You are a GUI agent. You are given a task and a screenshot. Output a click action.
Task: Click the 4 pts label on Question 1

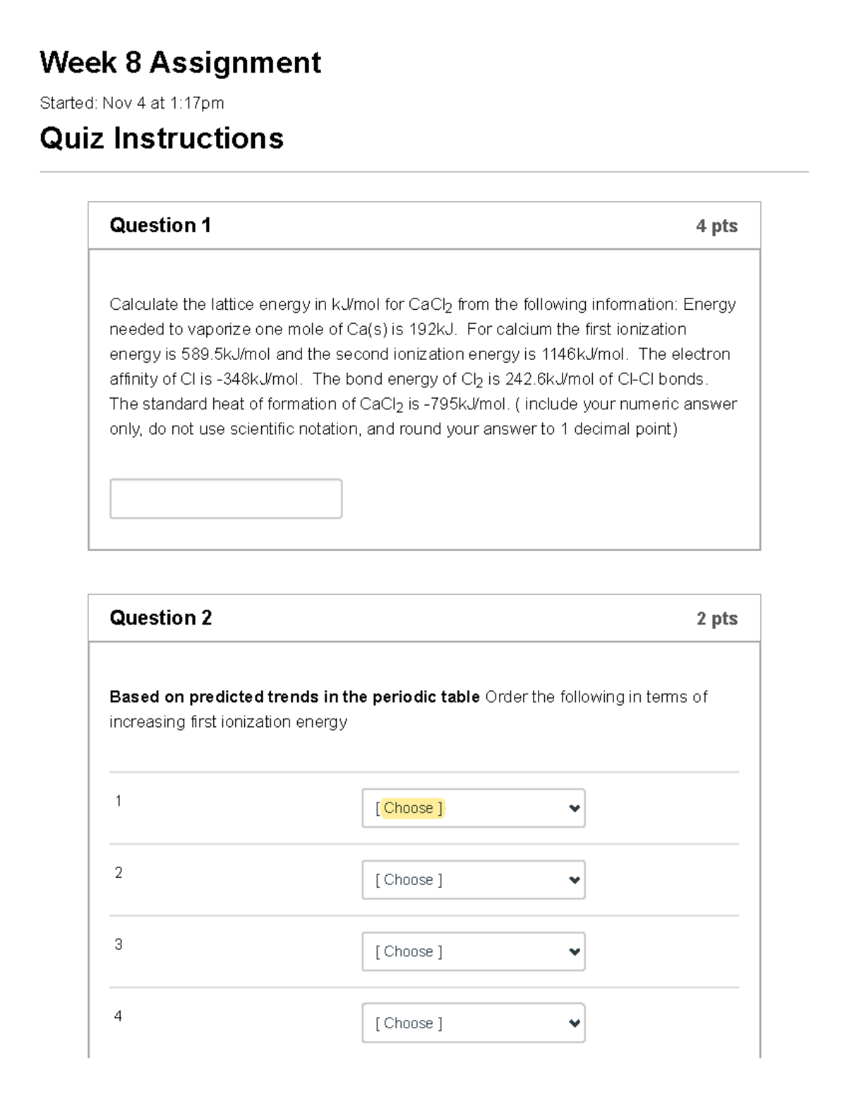pyautogui.click(x=716, y=225)
